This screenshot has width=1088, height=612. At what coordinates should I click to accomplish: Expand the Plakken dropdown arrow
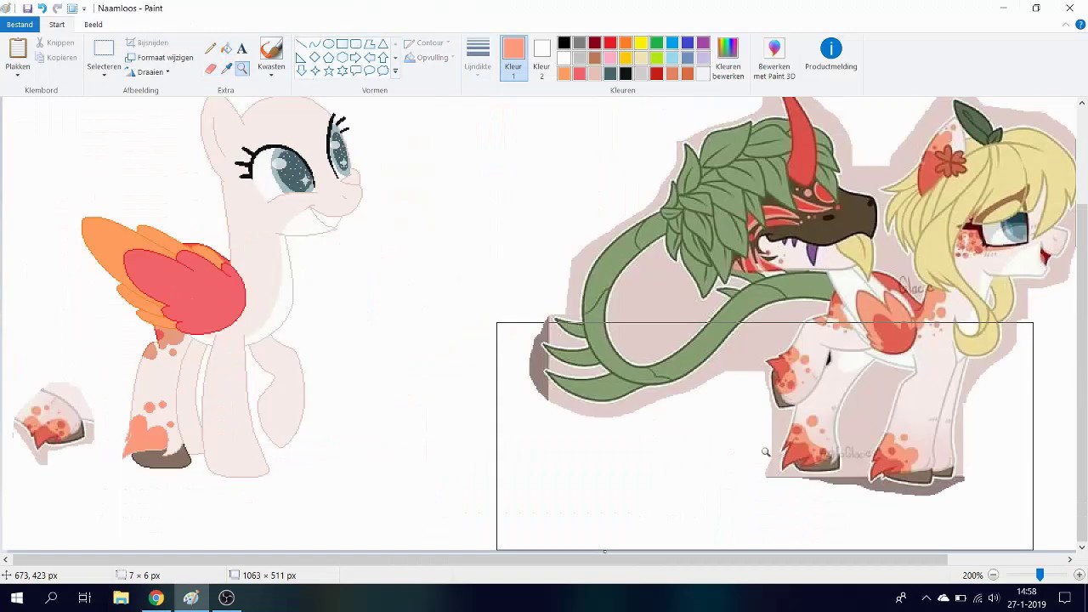click(17, 76)
